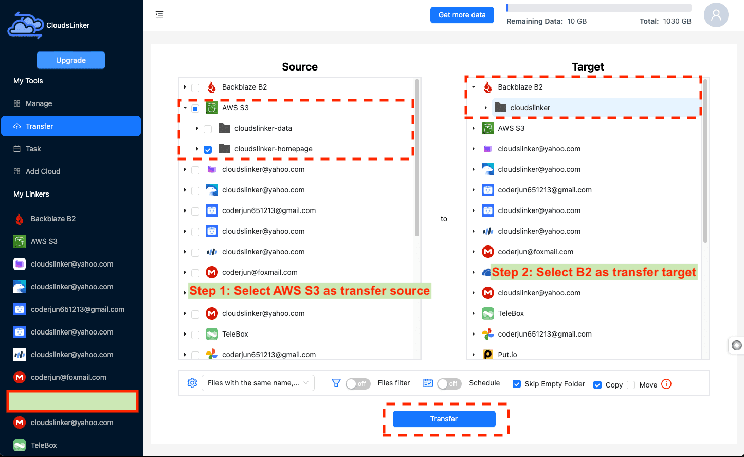Click the Put.io icon in Target list
The image size is (744, 457).
pyautogui.click(x=488, y=355)
